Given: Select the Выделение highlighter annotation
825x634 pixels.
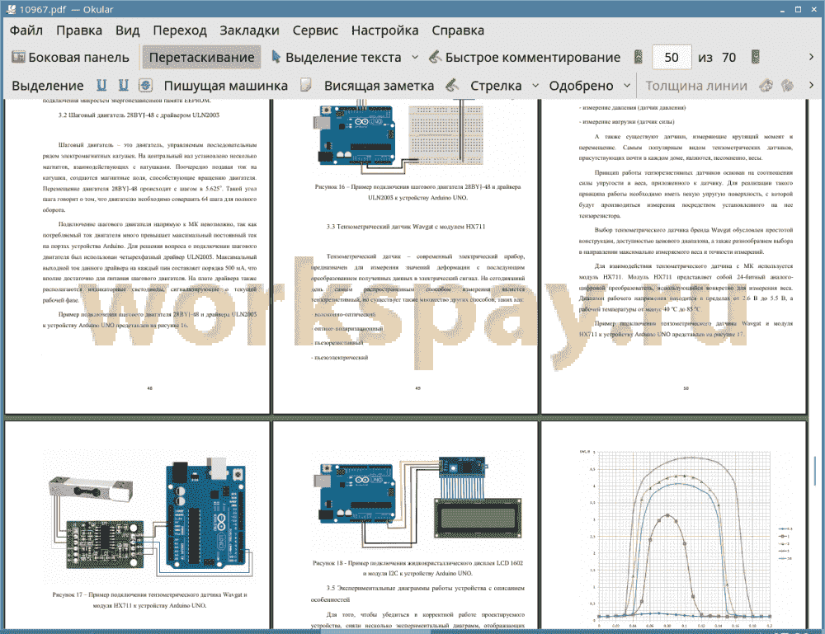Looking at the screenshot, I should coord(48,86).
